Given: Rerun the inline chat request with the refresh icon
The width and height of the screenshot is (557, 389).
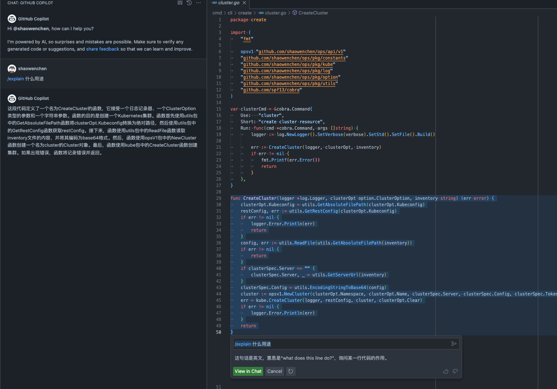Looking at the screenshot, I should pyautogui.click(x=291, y=371).
